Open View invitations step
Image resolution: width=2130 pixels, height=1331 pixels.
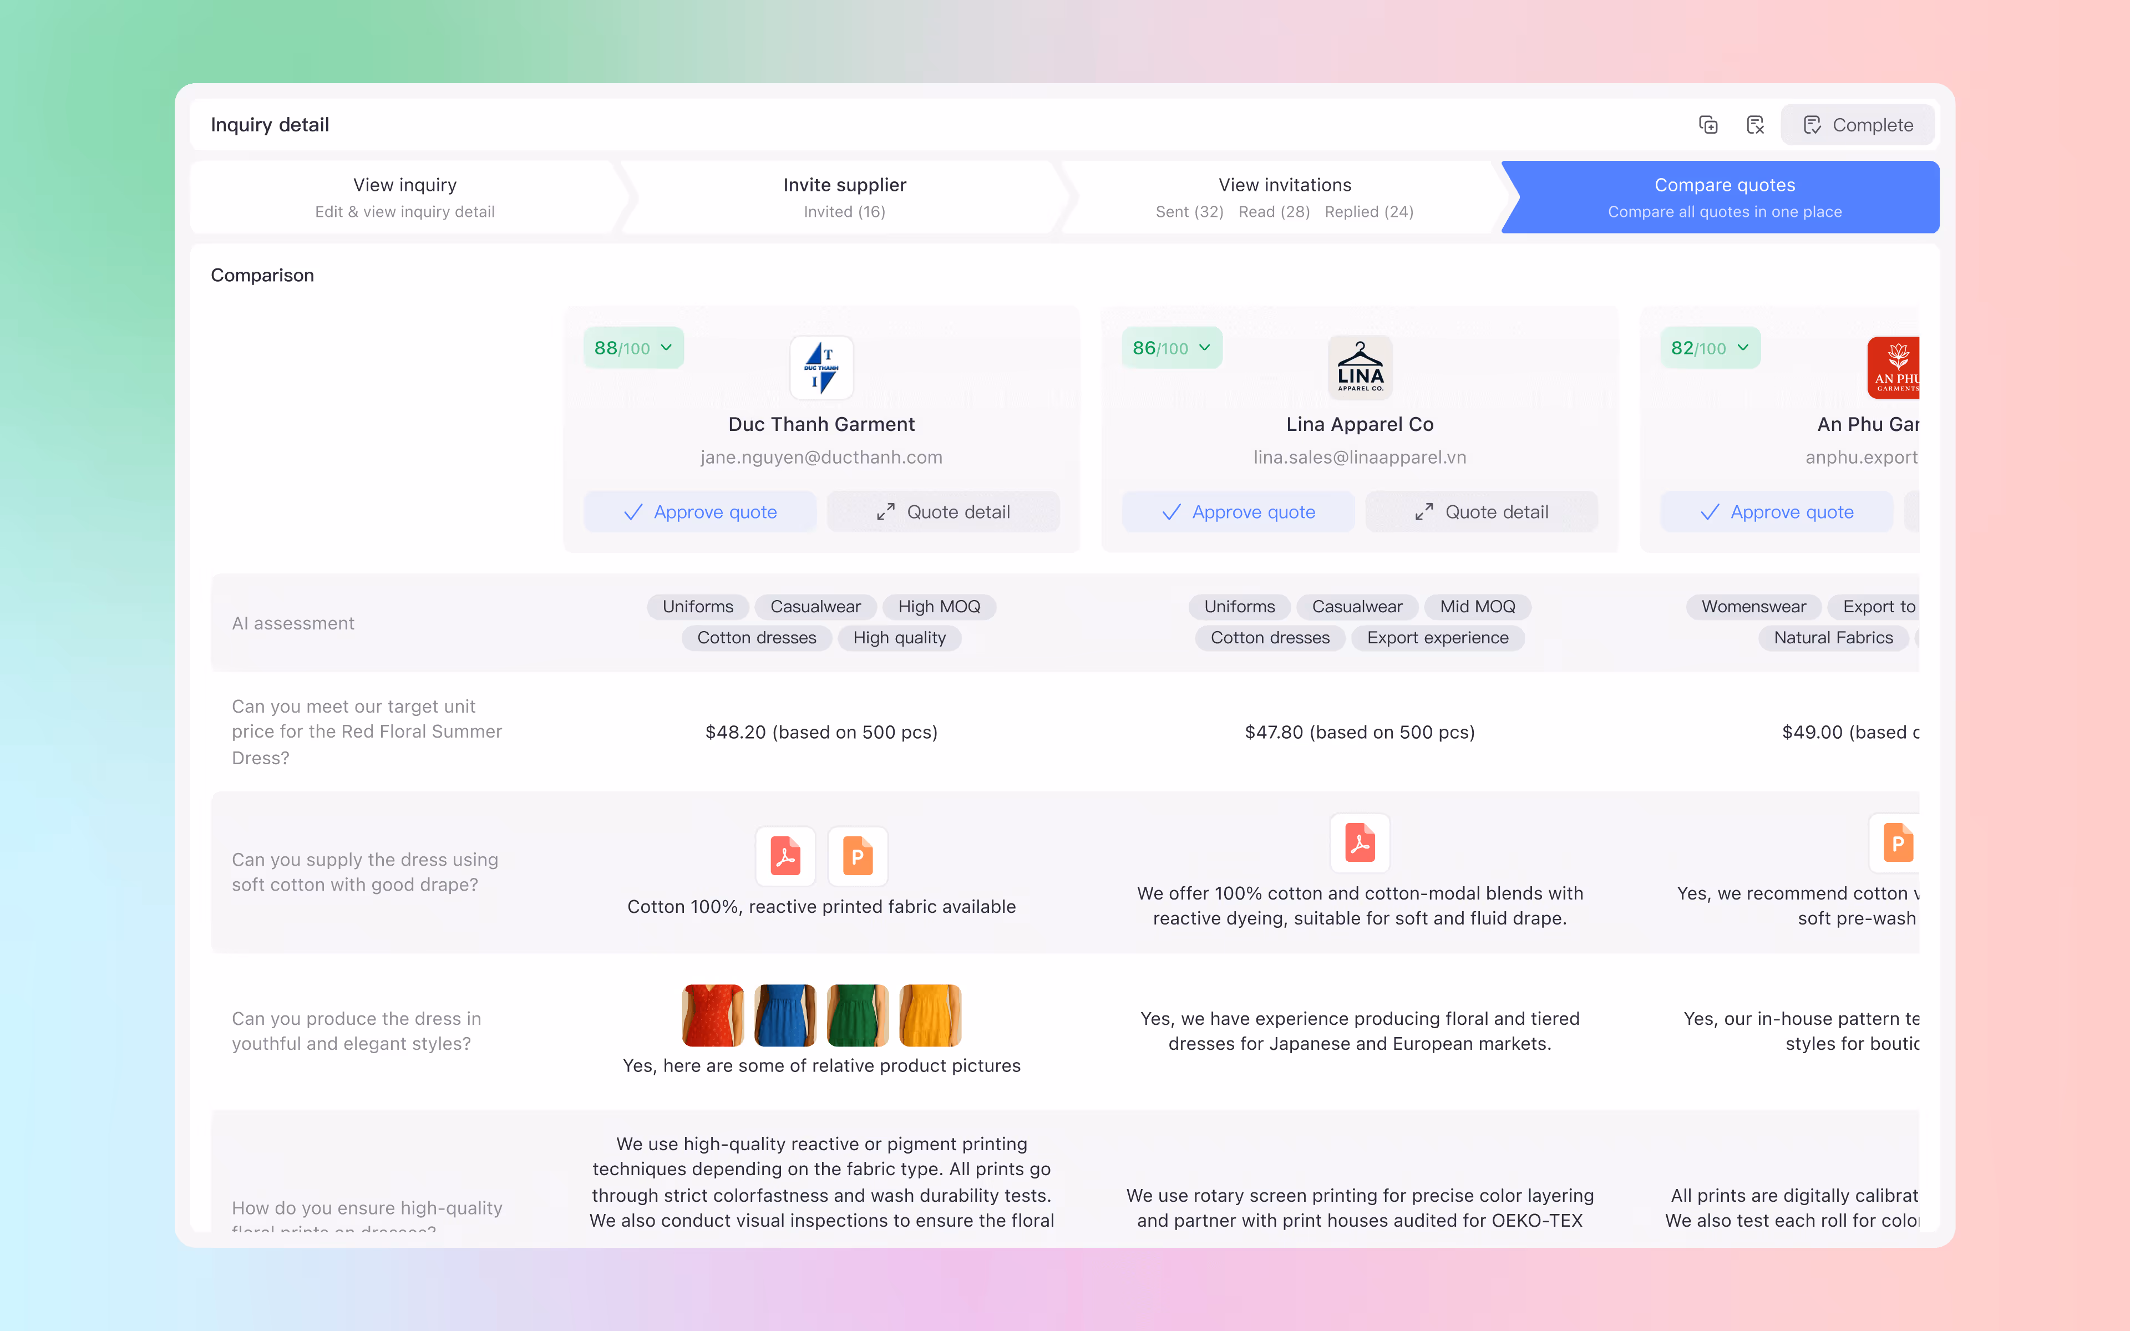point(1284,197)
